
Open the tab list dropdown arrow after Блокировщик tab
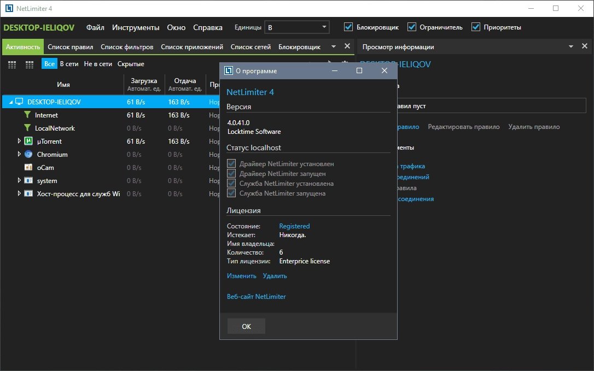pos(333,46)
